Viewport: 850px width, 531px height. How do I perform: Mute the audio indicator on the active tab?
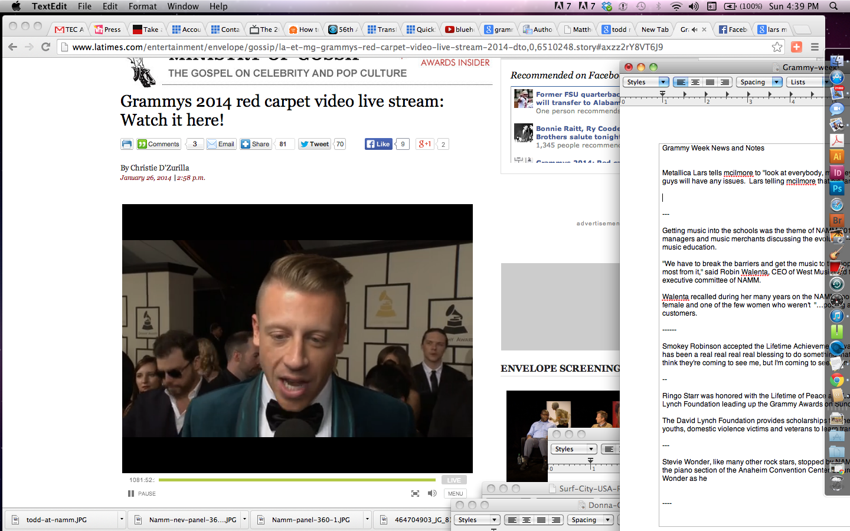(695, 29)
